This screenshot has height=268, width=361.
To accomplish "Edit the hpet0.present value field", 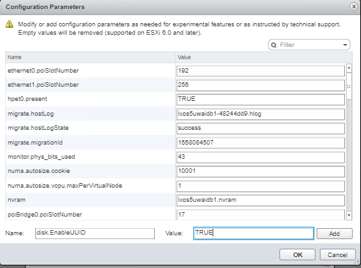I will pos(261,99).
